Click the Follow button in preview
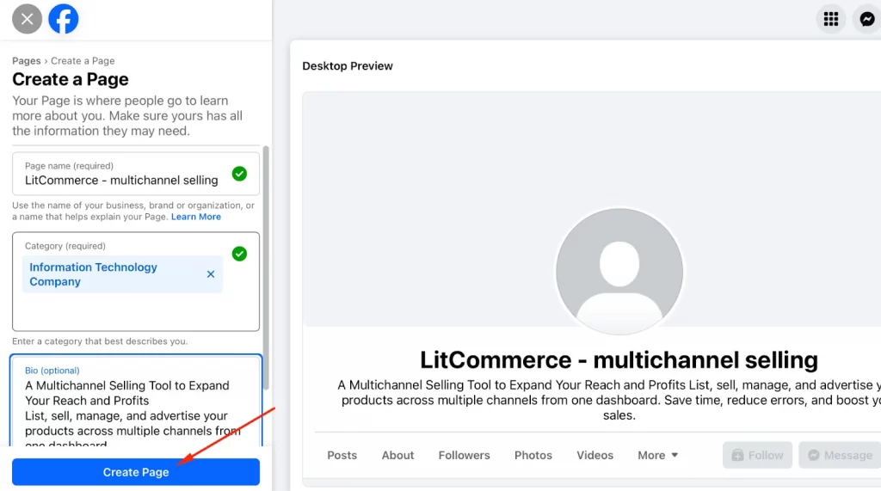This screenshot has height=491, width=881. (757, 455)
